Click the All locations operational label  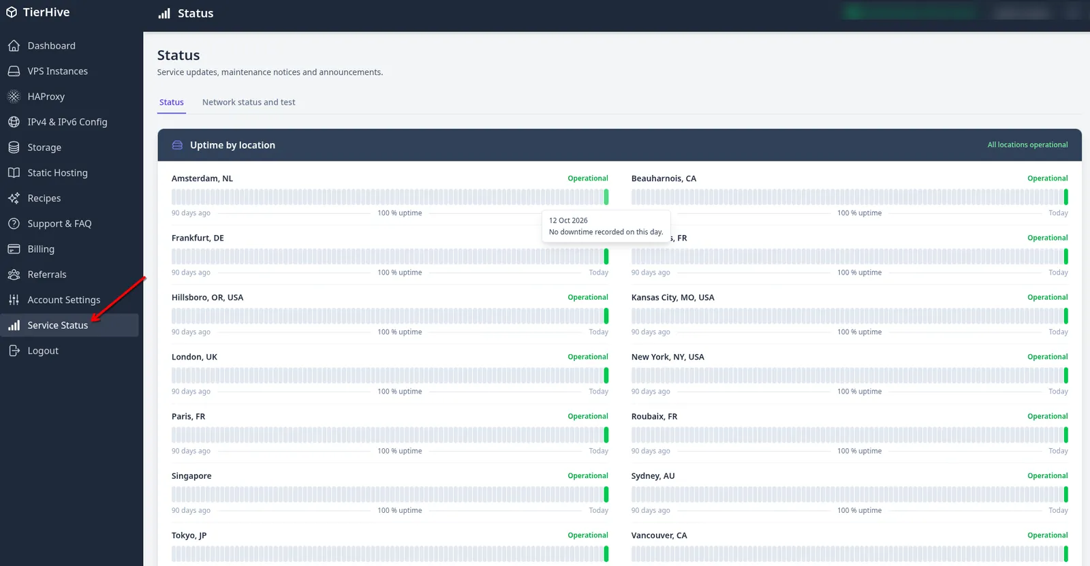click(x=1027, y=145)
